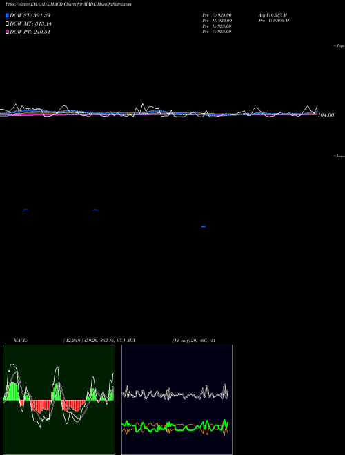The height and width of the screenshot is (455, 345).
Task: Click the chart title for MADE
Action: 68,4
